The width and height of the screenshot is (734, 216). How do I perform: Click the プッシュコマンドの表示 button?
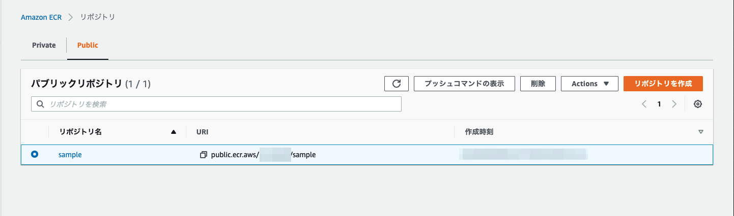464,84
